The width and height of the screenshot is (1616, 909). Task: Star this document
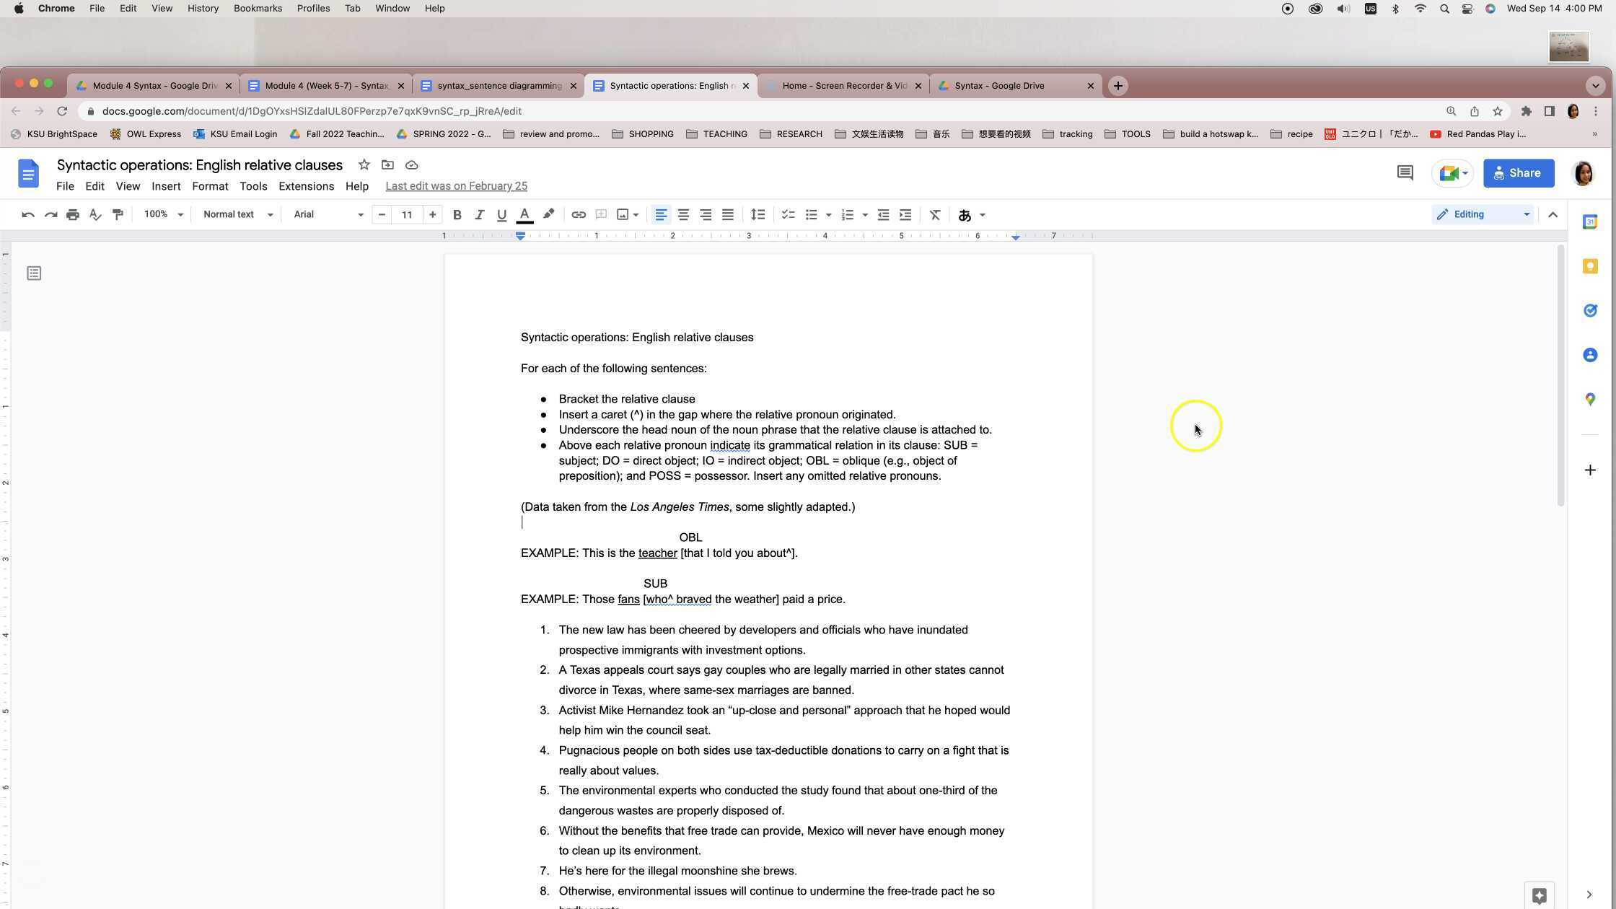pos(364,165)
